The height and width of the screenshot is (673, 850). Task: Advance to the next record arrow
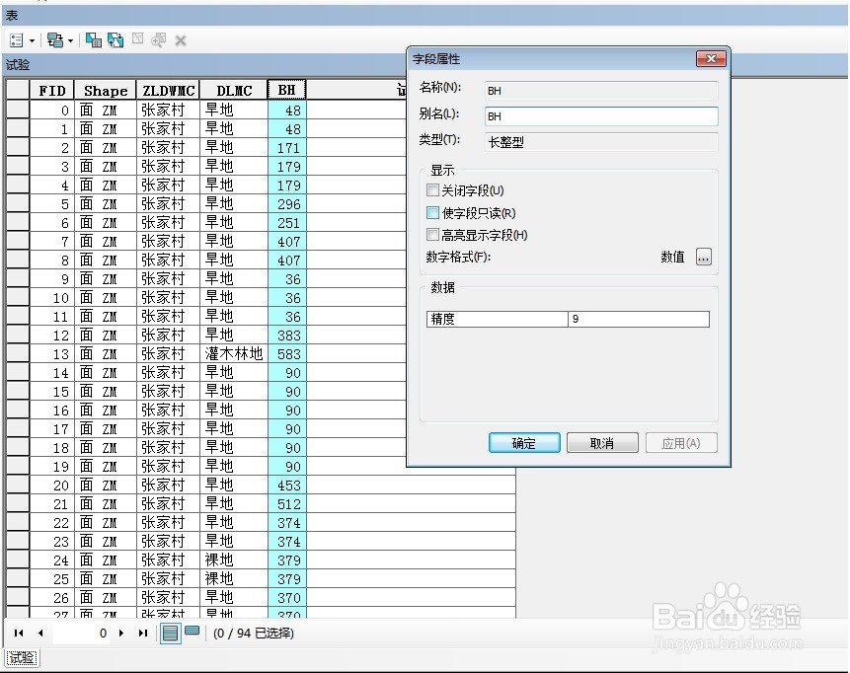(x=120, y=633)
